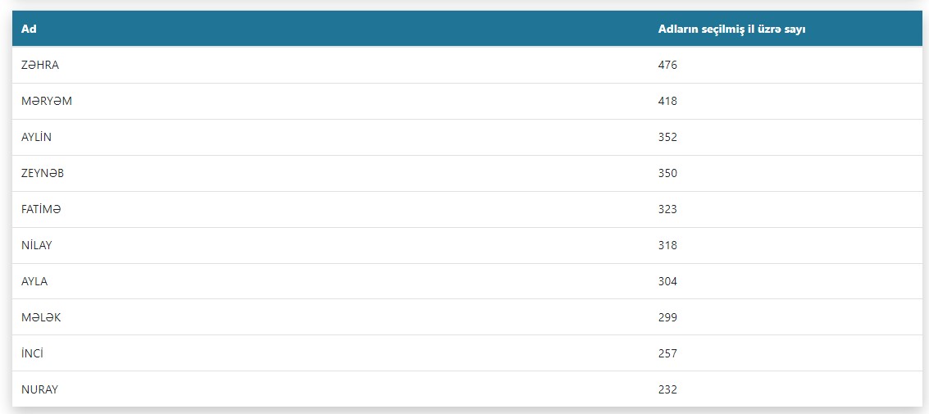Click the "Adların seçilmiş il üzrə sayı" header
Viewport: 929px width, 414px height.
tap(732, 30)
